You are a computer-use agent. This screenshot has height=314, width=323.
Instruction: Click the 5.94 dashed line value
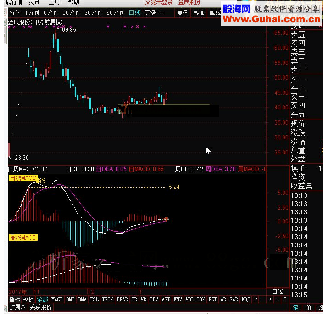(174, 187)
